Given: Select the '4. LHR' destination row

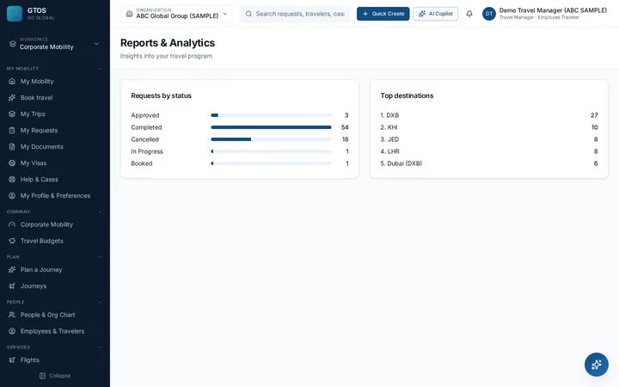Looking at the screenshot, I should point(489,151).
